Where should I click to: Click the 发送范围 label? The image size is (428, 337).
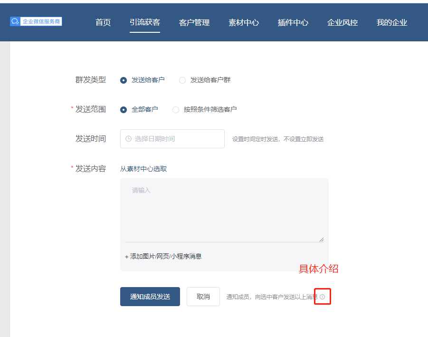(91, 109)
